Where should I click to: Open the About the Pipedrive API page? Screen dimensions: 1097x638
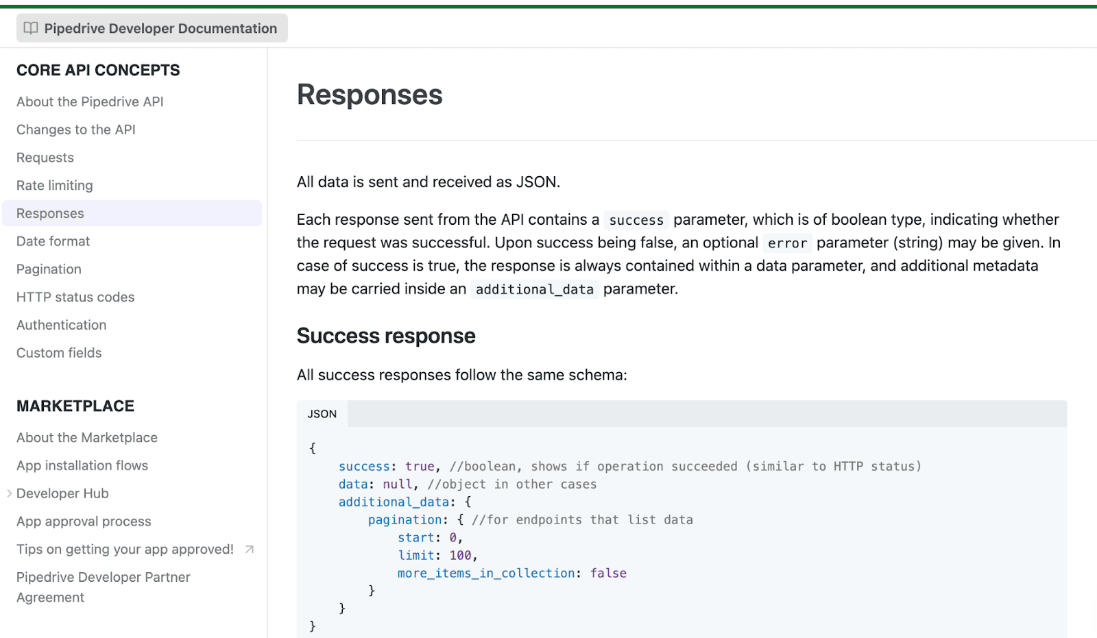[x=89, y=101]
